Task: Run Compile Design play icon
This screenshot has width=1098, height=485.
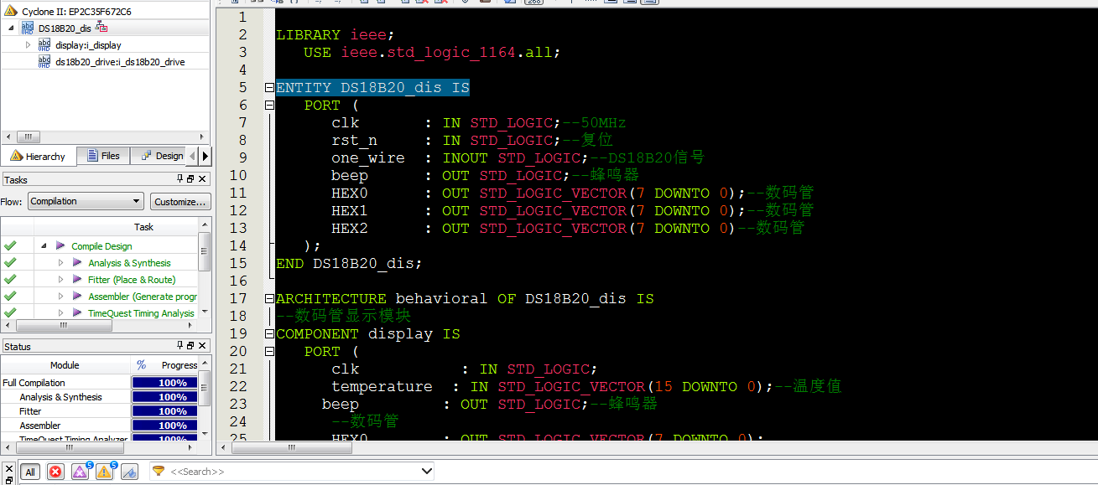Action: click(60, 246)
